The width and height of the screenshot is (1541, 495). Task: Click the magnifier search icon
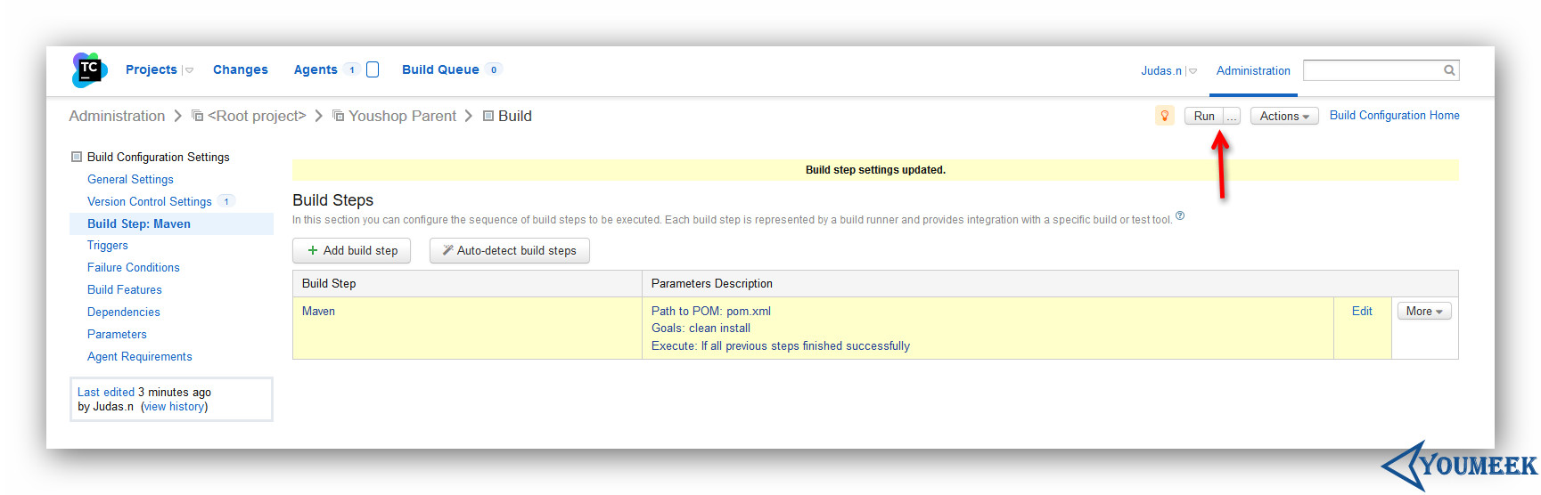pyautogui.click(x=1449, y=70)
